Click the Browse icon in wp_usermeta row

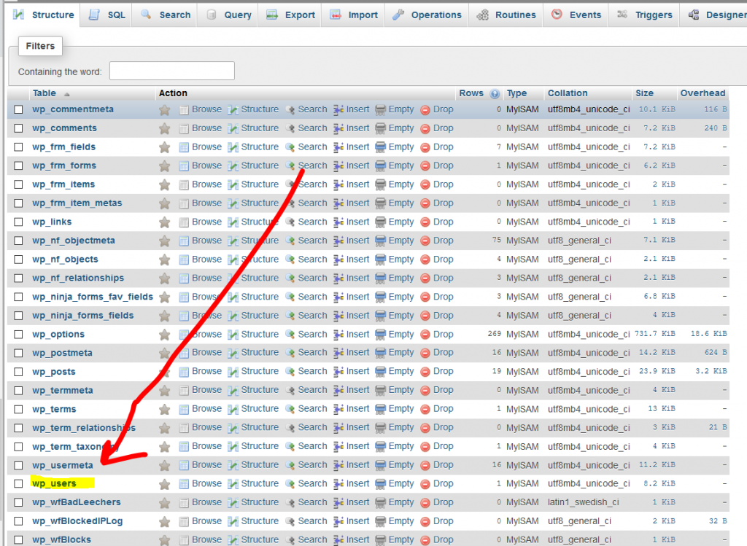tap(184, 466)
